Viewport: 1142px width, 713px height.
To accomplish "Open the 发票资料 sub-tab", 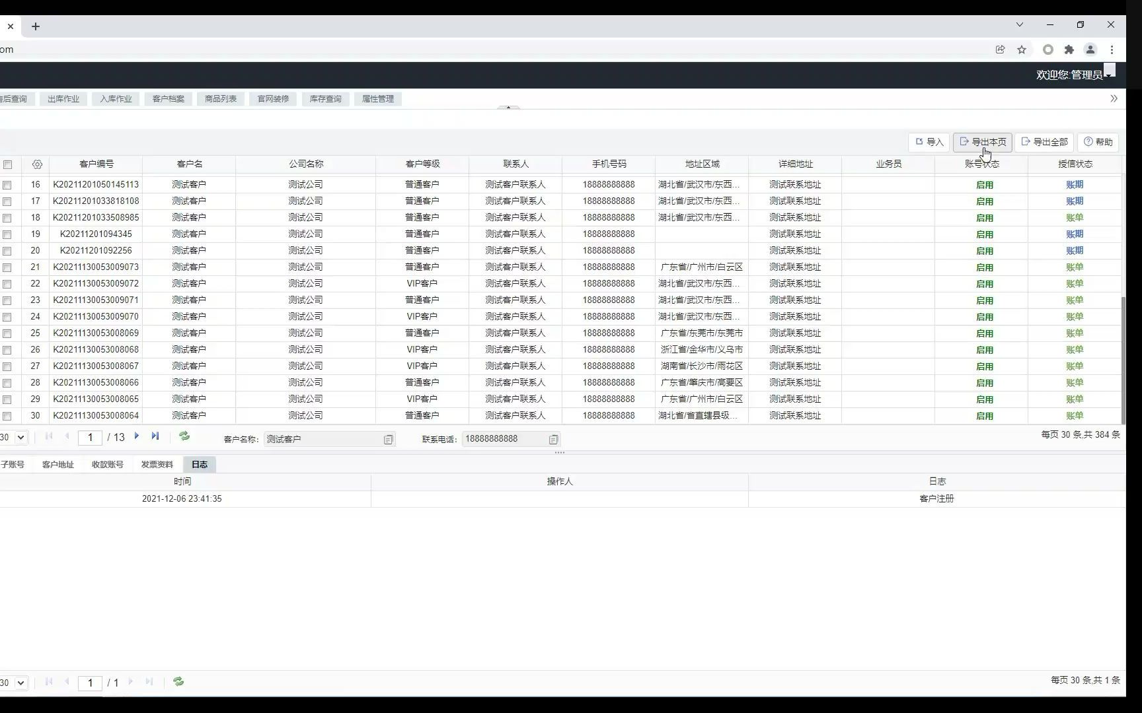I will coord(157,465).
